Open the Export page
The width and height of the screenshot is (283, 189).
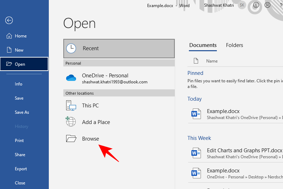[x=24, y=169]
